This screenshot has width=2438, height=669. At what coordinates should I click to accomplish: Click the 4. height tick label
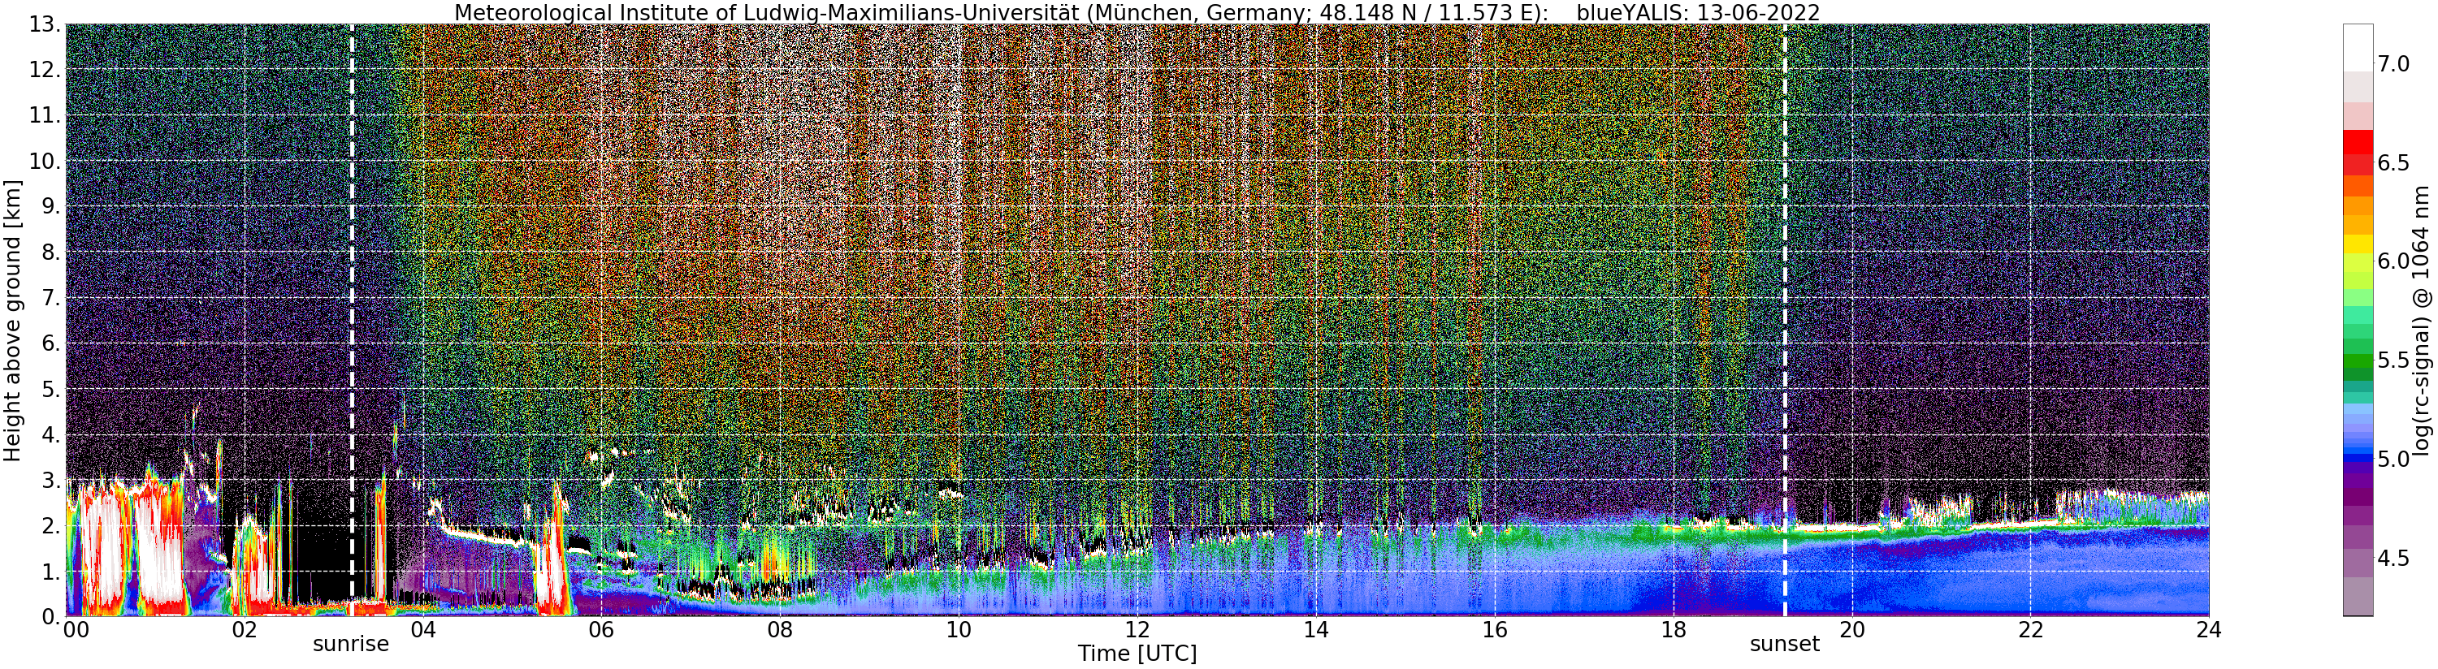coord(52,434)
